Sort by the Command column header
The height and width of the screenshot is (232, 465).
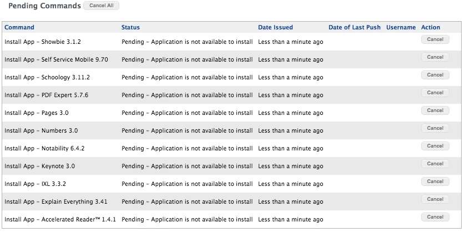click(x=19, y=27)
